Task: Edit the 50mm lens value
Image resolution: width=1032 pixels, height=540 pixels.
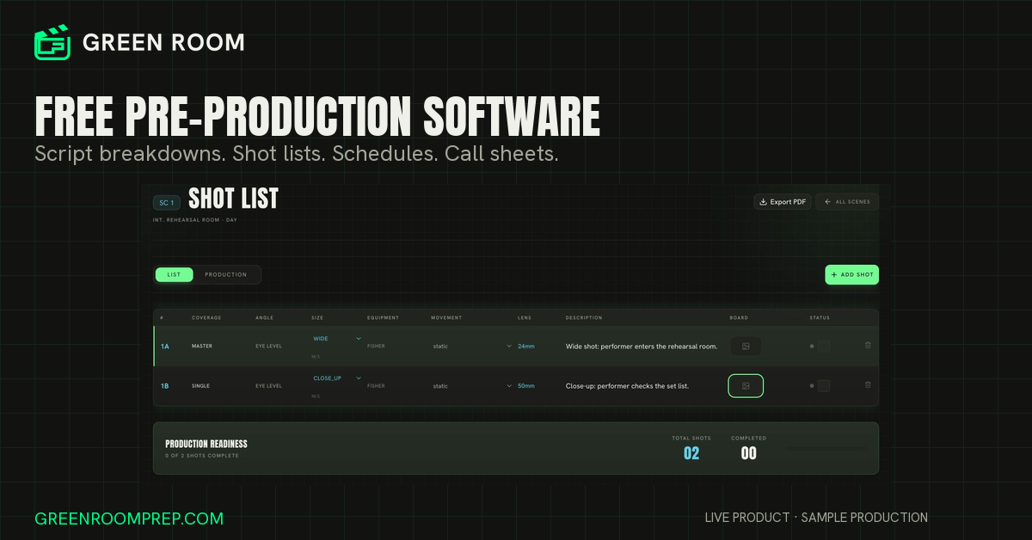Action: pos(525,386)
